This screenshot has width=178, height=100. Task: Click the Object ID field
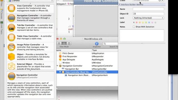(x=148, y=14)
